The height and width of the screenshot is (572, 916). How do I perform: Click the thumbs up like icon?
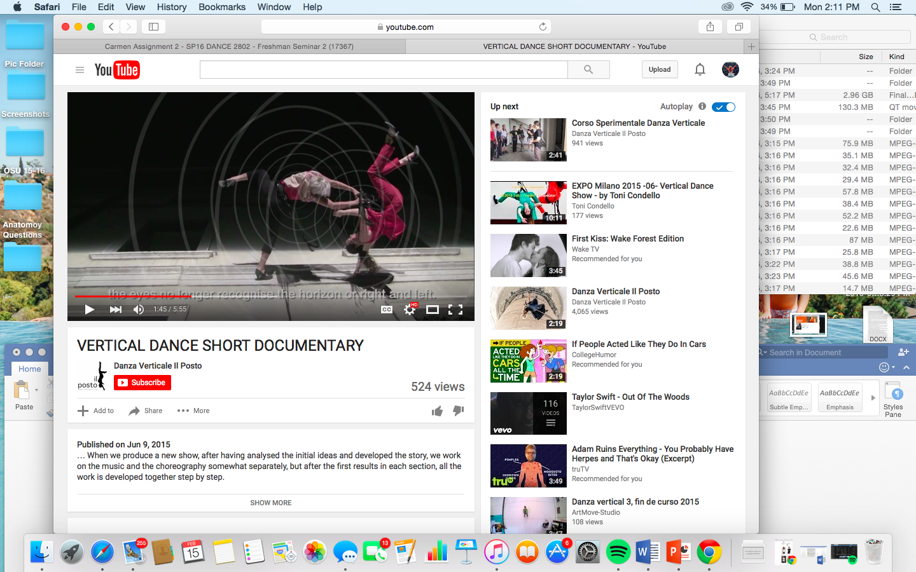click(437, 411)
